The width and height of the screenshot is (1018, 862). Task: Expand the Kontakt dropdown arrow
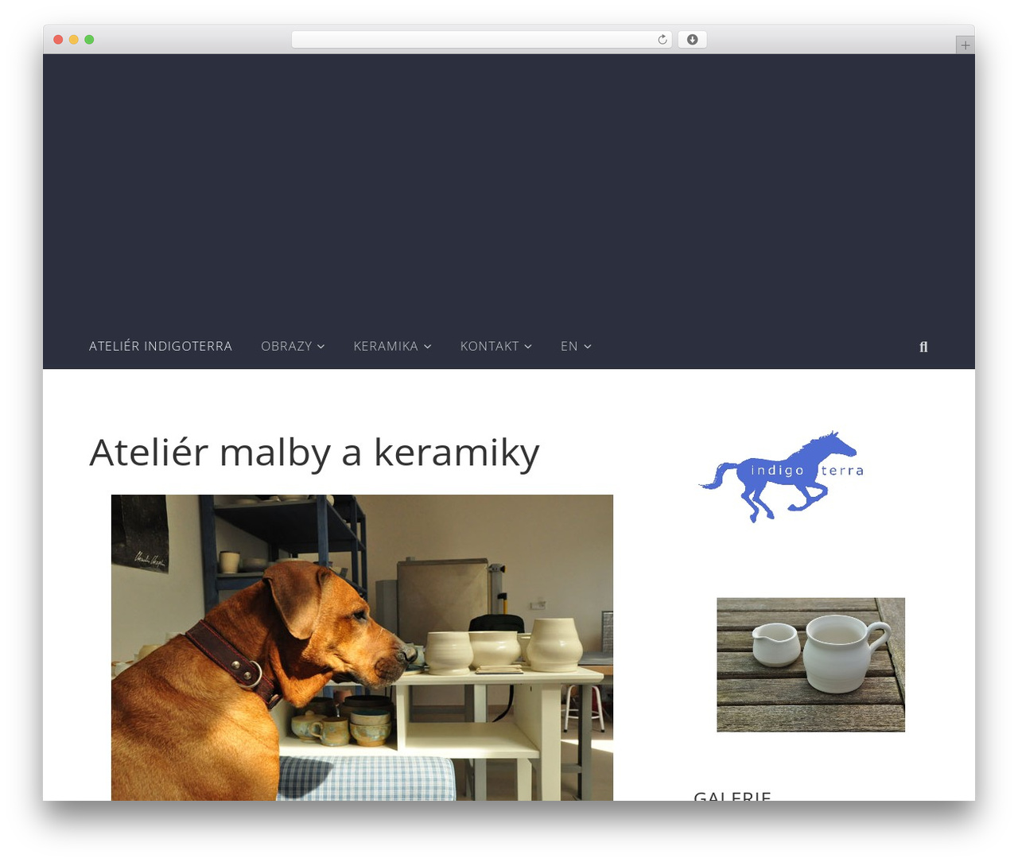click(x=528, y=347)
